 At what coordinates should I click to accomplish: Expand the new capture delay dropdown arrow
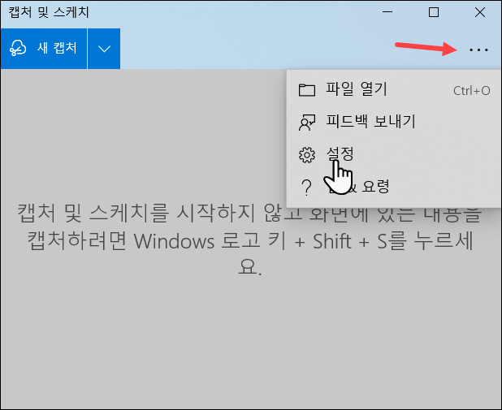click(x=104, y=49)
